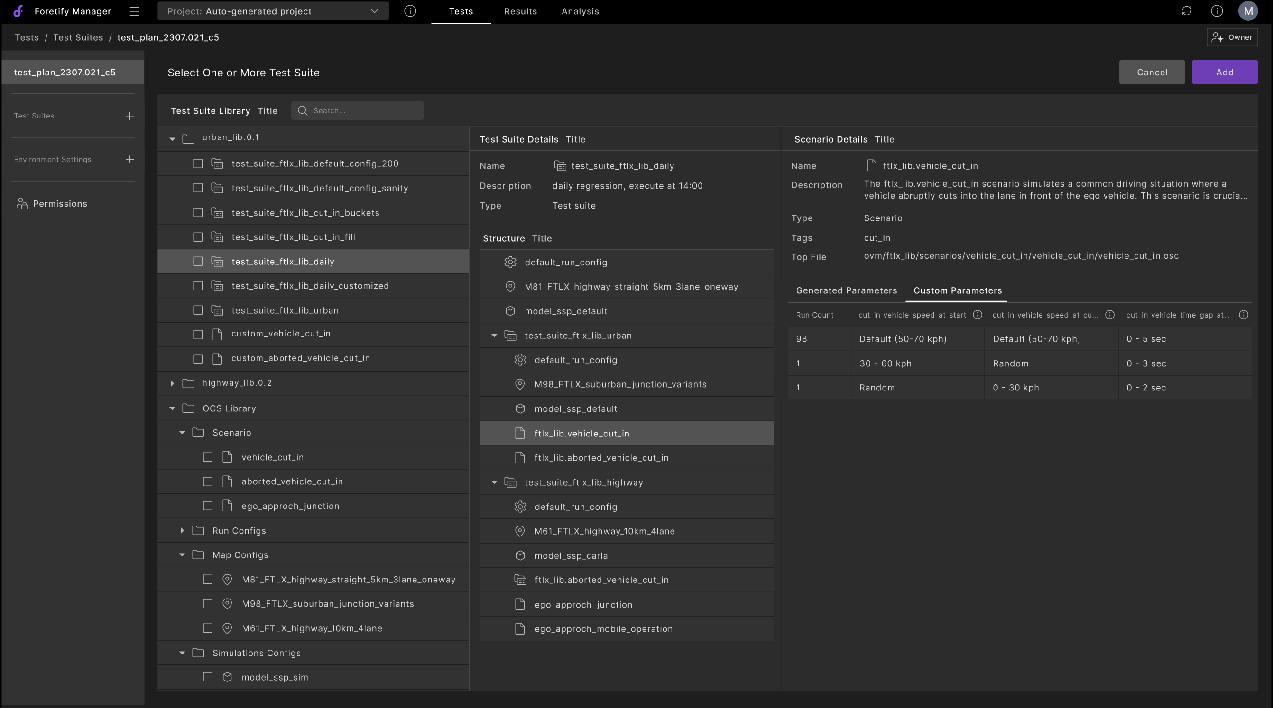Screen dimensions: 1273x708
Task: Select the Custom Parameters tab
Action: [957, 290]
